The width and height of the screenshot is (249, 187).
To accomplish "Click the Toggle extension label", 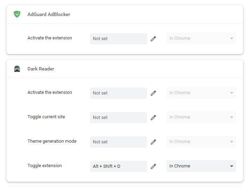I will [45, 166].
